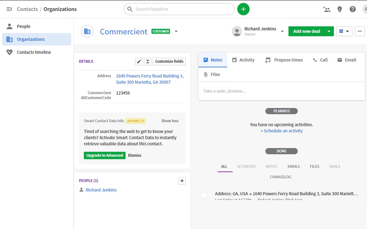The image size is (367, 229).
Task: Edit details with the pencil icon
Action: click(x=139, y=61)
